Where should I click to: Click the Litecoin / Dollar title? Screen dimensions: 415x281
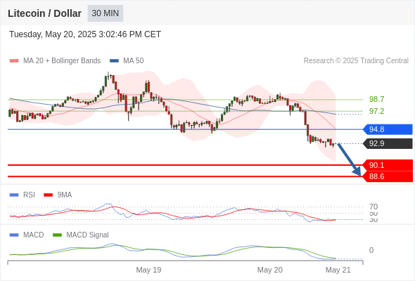click(44, 13)
